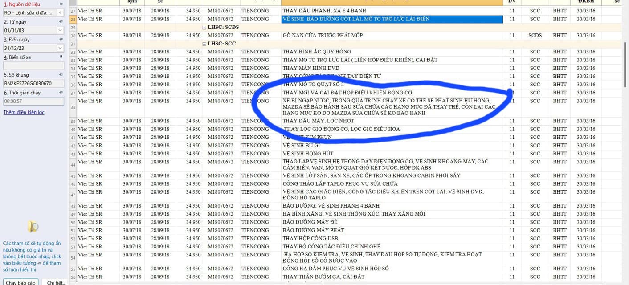Click the Thời gian chạy field showing 00:00:57
The width and height of the screenshot is (629, 285).
click(33, 101)
